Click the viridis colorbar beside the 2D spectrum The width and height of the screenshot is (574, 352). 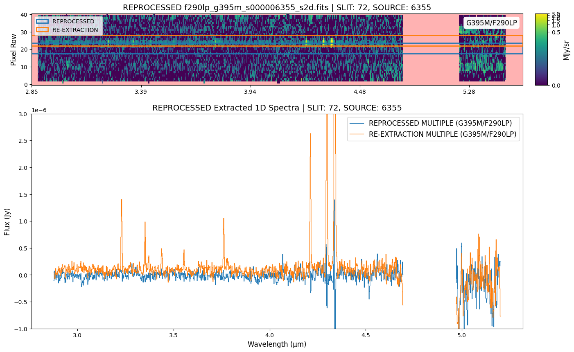pos(540,49)
